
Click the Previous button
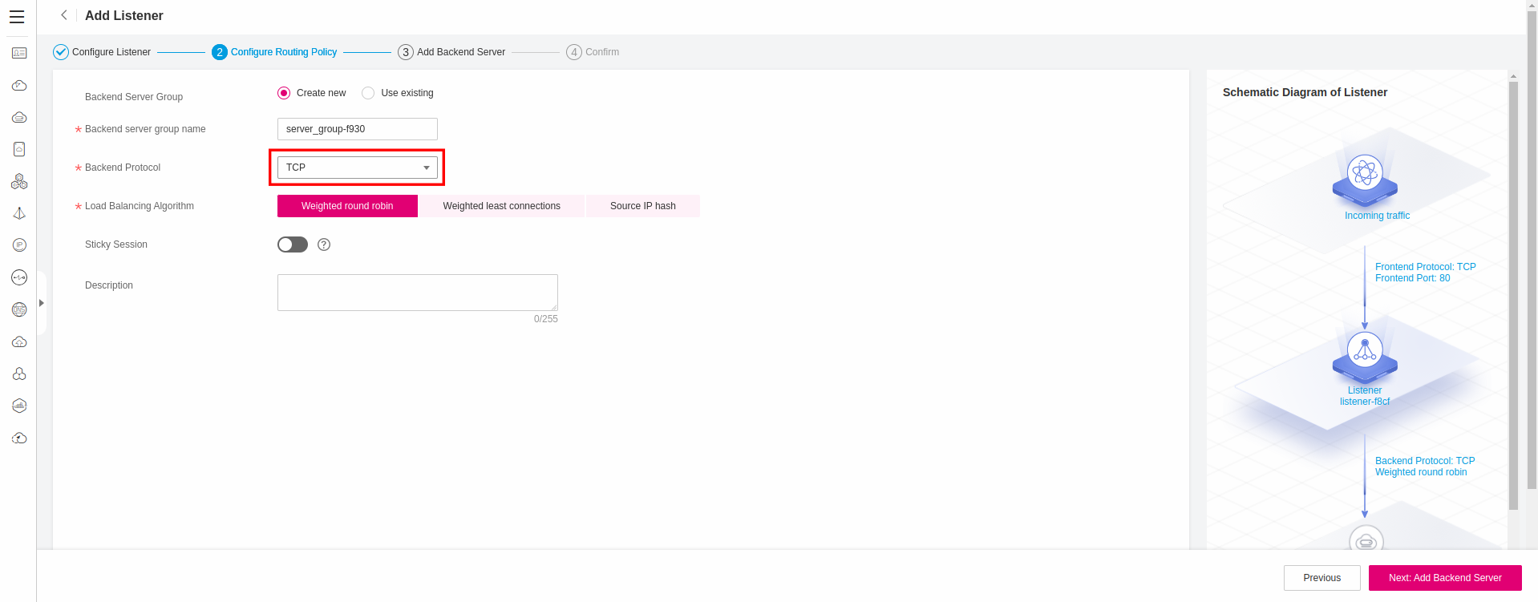[1321, 578]
